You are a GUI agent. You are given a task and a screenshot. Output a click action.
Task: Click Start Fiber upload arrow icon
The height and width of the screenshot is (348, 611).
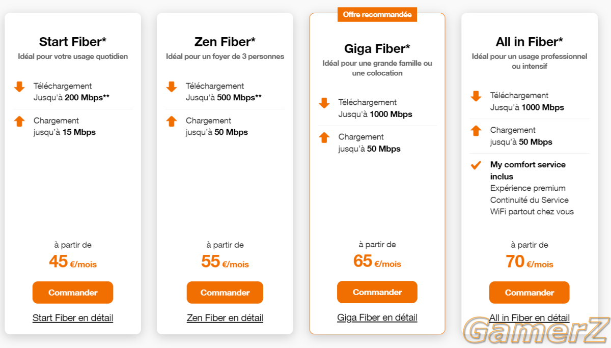19,121
